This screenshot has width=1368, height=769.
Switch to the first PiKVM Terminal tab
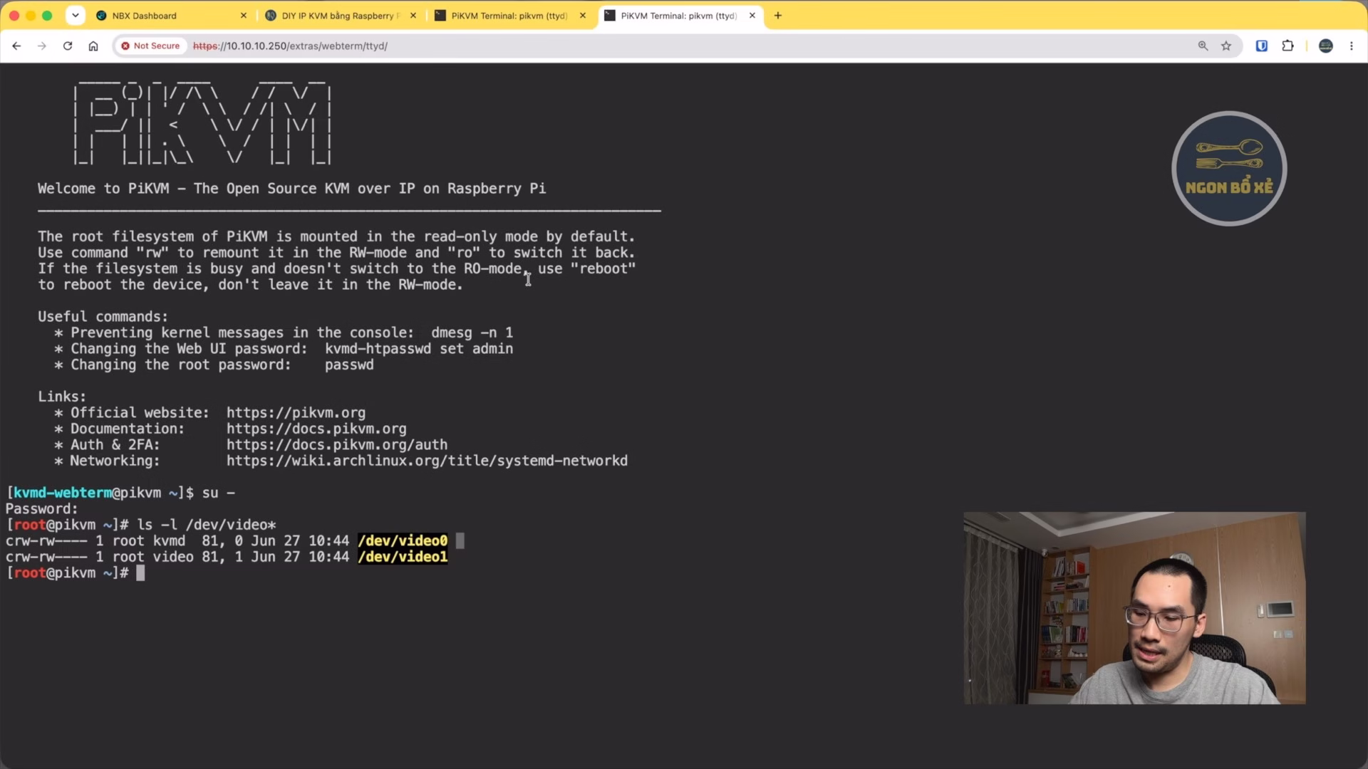(509, 15)
